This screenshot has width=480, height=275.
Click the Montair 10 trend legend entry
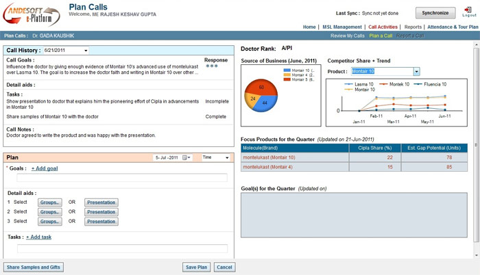coord(360,90)
